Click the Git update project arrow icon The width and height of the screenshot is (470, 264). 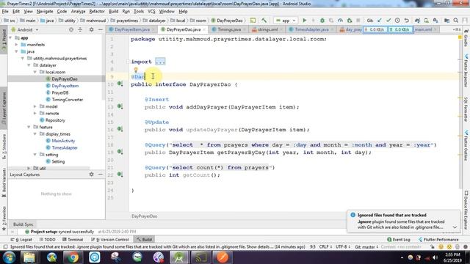tap(380, 21)
